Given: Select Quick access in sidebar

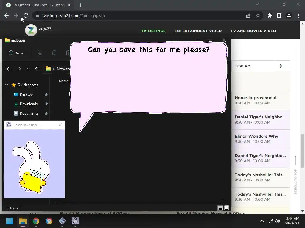Looking at the screenshot, I should point(28,85).
